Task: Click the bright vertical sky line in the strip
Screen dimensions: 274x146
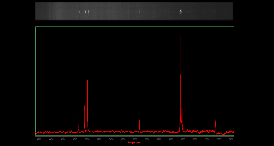Action: 122,12
